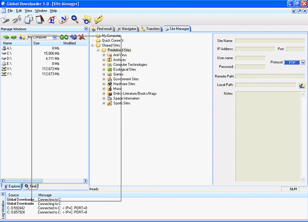The image size is (308, 222).
Task: Click the Password input field
Action: pos(250,67)
